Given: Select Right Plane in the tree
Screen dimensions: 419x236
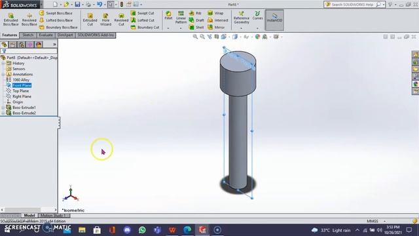Looking at the screenshot, I should click(22, 96).
